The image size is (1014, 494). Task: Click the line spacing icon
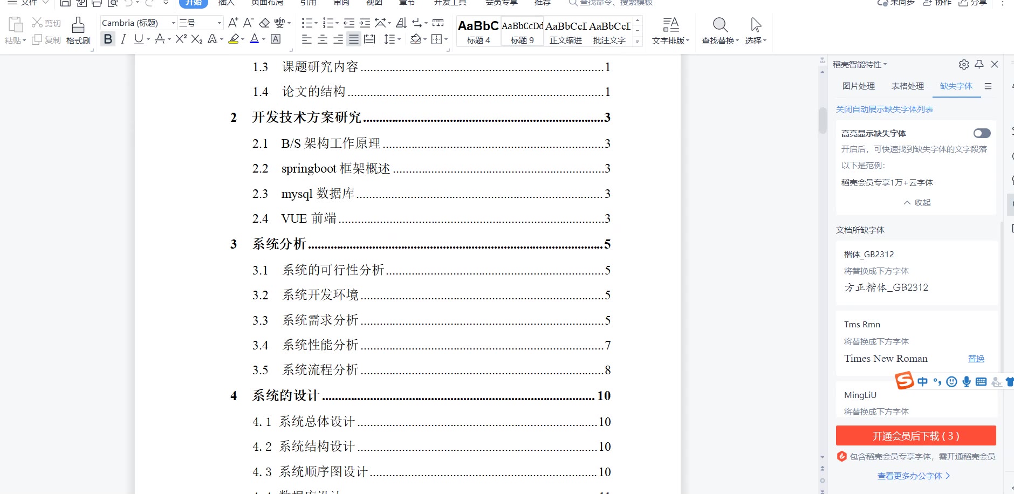click(x=389, y=39)
